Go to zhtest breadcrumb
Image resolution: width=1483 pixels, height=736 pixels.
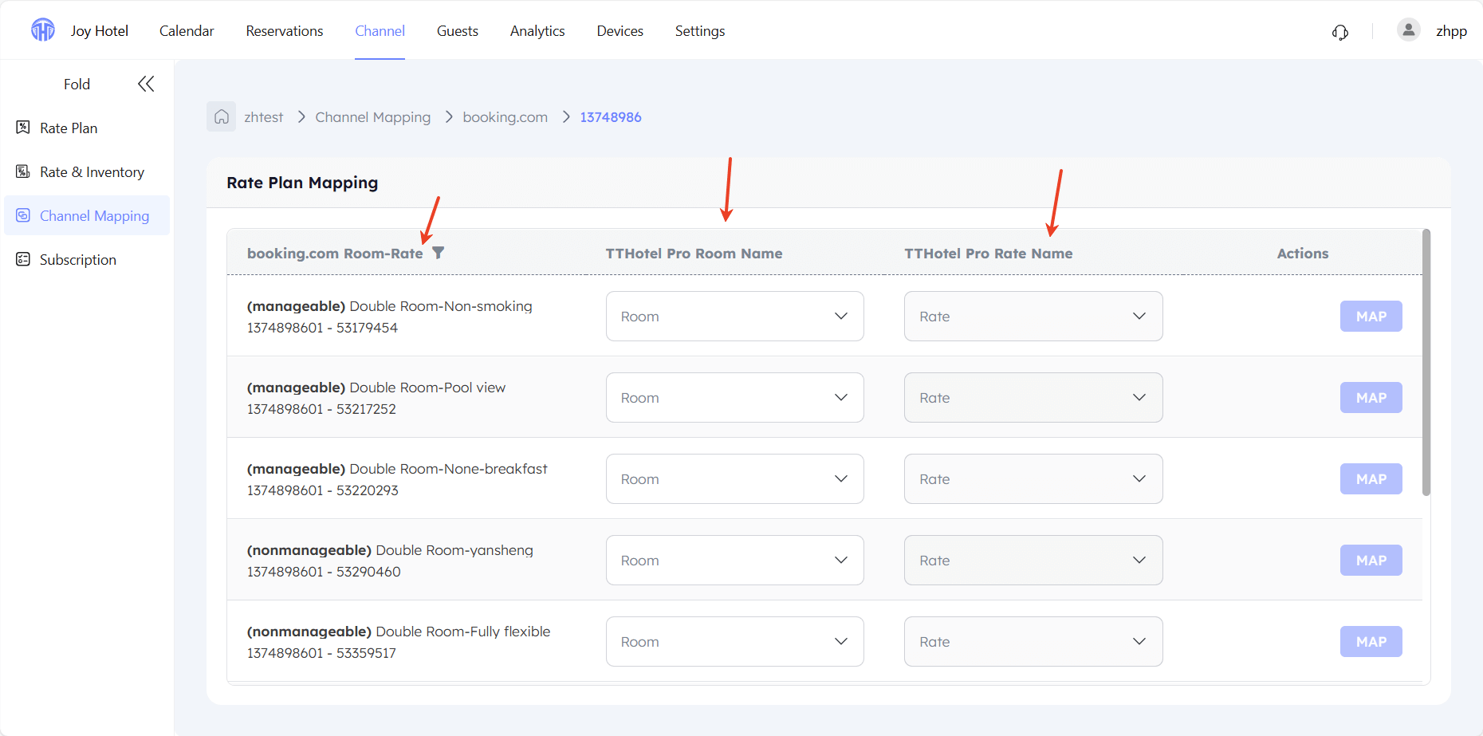[263, 117]
